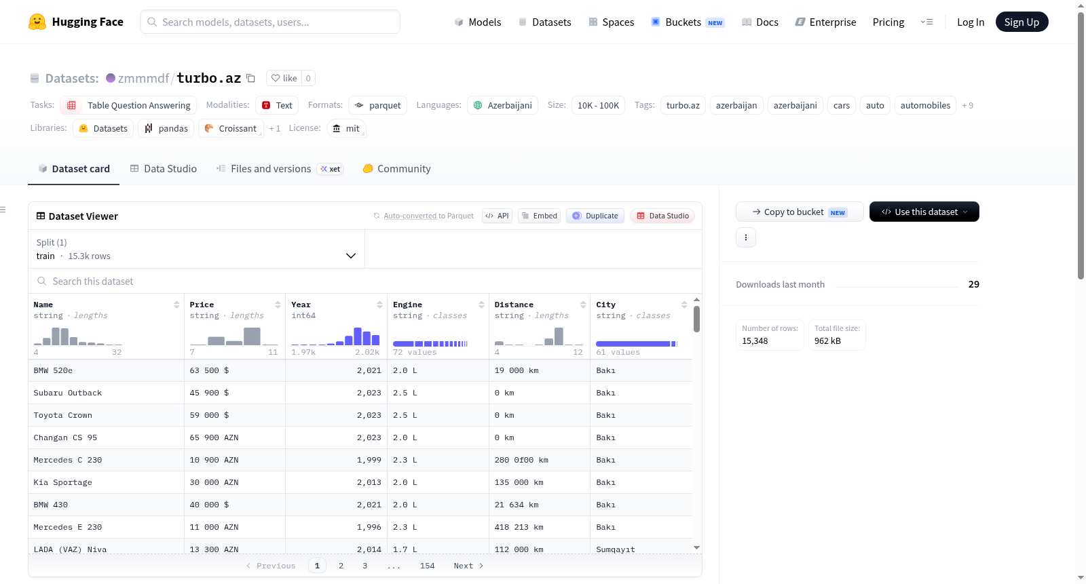Click the Search this dataset field
Viewport: 1086px width, 584px height.
click(x=365, y=281)
